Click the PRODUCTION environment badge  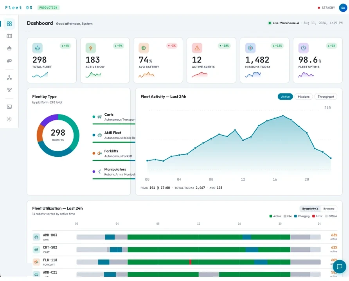coord(48,7)
